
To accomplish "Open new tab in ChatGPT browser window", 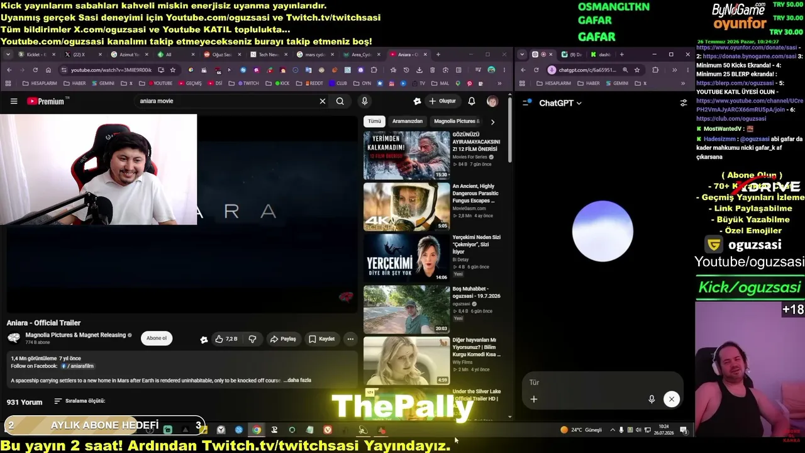I will pos(622,55).
